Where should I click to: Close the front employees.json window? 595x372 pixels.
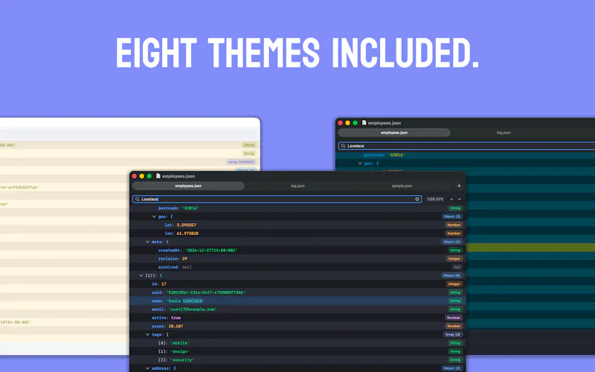tap(135, 176)
